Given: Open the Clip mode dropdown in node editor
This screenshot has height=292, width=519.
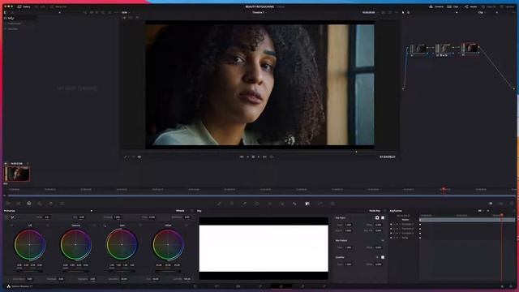Looking at the screenshot, I should coord(482,13).
